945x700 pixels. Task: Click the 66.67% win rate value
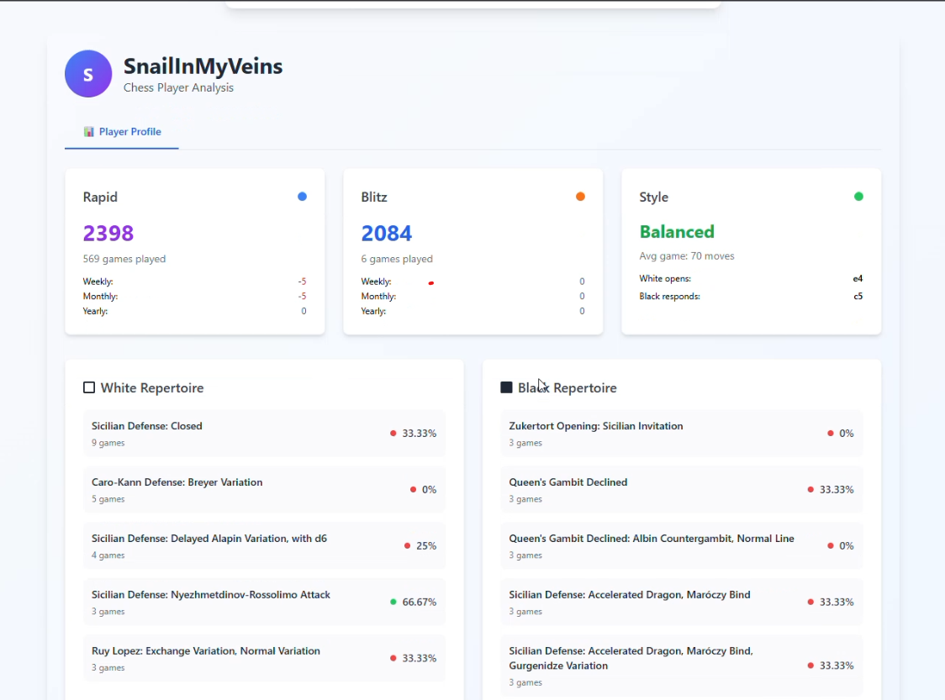coord(420,602)
